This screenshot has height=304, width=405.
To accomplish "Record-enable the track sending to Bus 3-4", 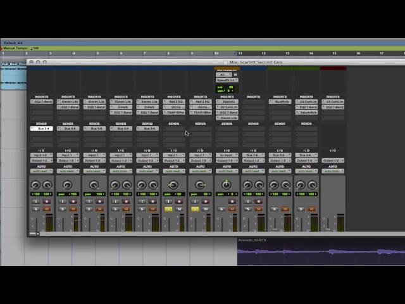I will [47, 201].
